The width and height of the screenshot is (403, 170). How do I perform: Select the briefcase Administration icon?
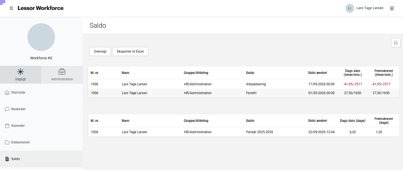[x=62, y=72]
